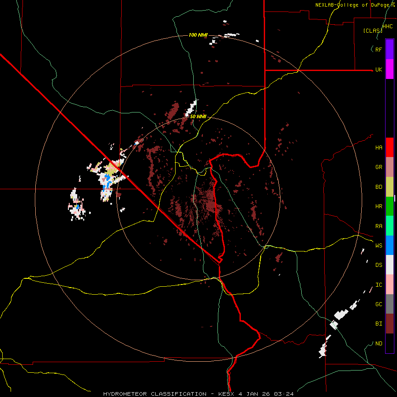
Task: Click the 'HA' legend label
Action: 378,148
